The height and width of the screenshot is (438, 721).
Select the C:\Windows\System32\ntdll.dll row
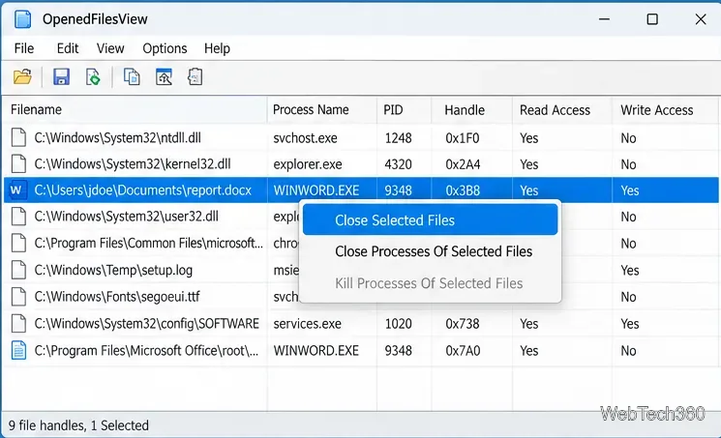click(x=361, y=138)
